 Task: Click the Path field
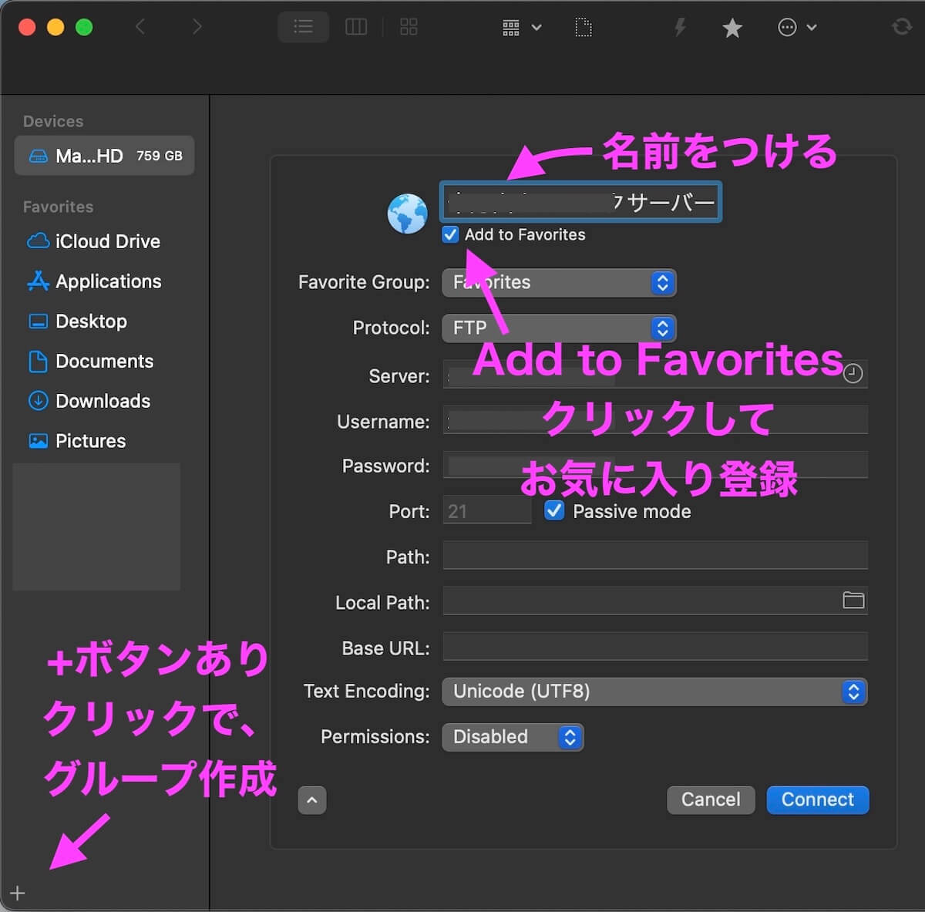click(655, 555)
